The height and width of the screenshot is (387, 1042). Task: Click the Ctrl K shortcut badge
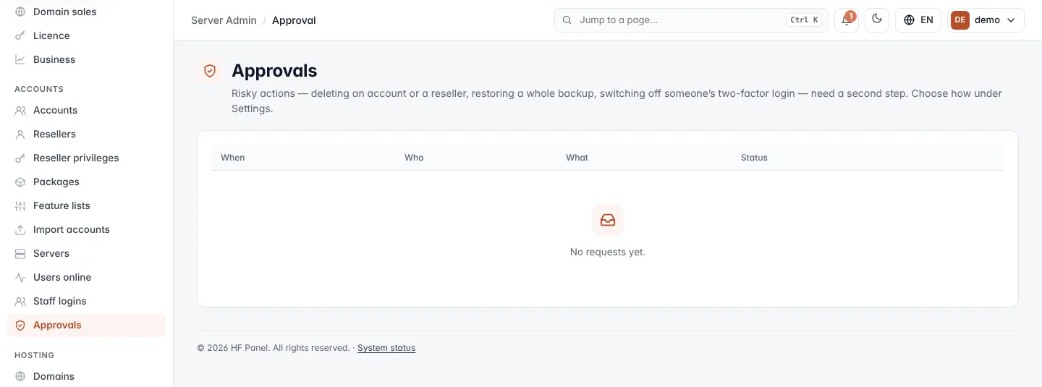pos(805,20)
